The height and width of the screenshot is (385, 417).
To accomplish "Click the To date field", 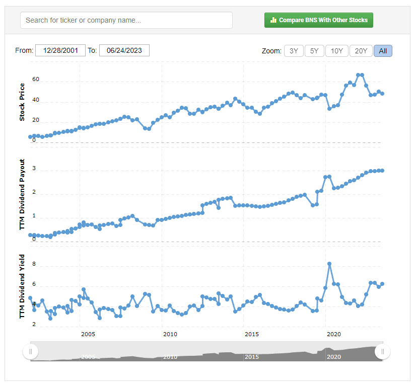I will [124, 50].
